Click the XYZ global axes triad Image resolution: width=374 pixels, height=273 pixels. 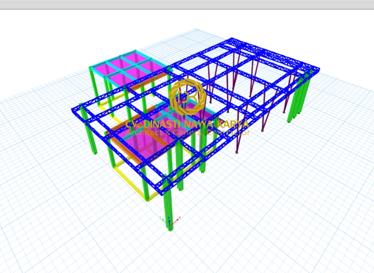(170, 221)
